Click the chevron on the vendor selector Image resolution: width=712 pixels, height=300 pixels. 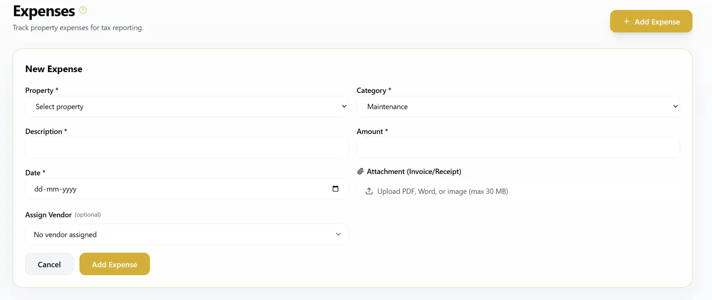pyautogui.click(x=338, y=234)
